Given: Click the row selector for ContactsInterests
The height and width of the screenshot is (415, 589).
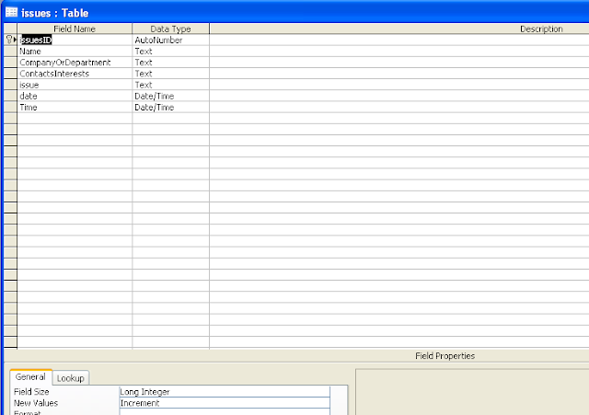Looking at the screenshot, I should tap(10, 74).
